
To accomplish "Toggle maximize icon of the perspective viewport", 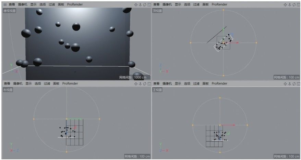I will pyautogui.click(x=149, y=4).
